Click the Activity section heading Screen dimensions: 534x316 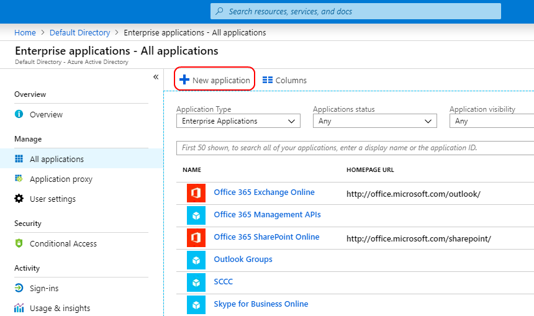click(27, 268)
